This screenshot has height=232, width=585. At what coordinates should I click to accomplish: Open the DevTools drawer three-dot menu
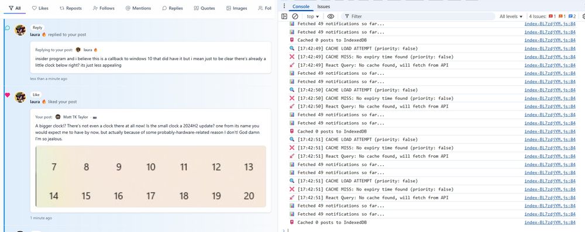coord(284,6)
